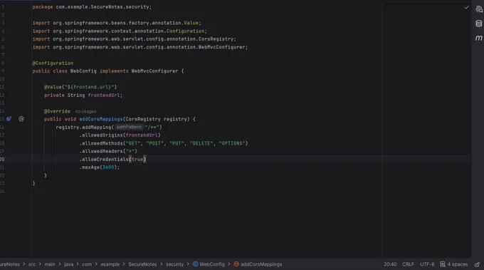Change the UTF-8 file encoding

[427, 264]
